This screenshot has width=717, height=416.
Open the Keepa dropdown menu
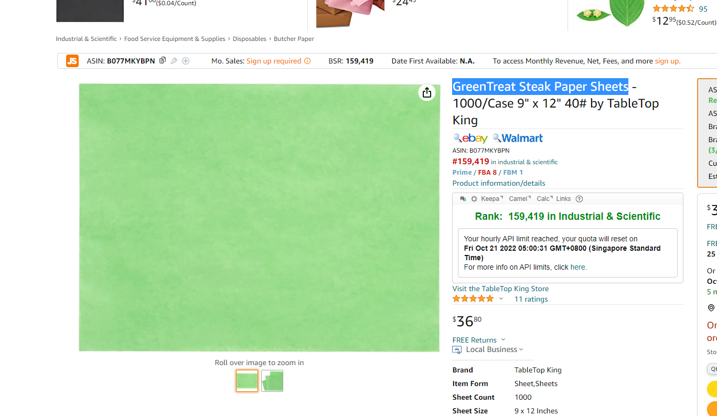pos(492,199)
